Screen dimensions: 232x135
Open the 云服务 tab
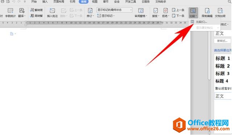[146, 1]
